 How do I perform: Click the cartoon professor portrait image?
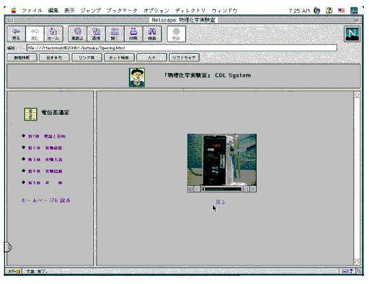[x=137, y=77]
